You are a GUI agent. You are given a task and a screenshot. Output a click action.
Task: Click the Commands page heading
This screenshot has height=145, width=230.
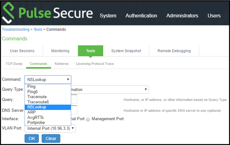click(x=15, y=39)
